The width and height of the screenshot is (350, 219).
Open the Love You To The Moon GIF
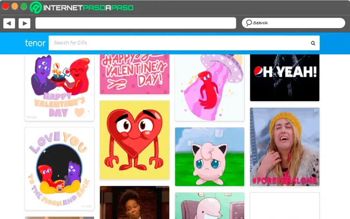click(59, 169)
